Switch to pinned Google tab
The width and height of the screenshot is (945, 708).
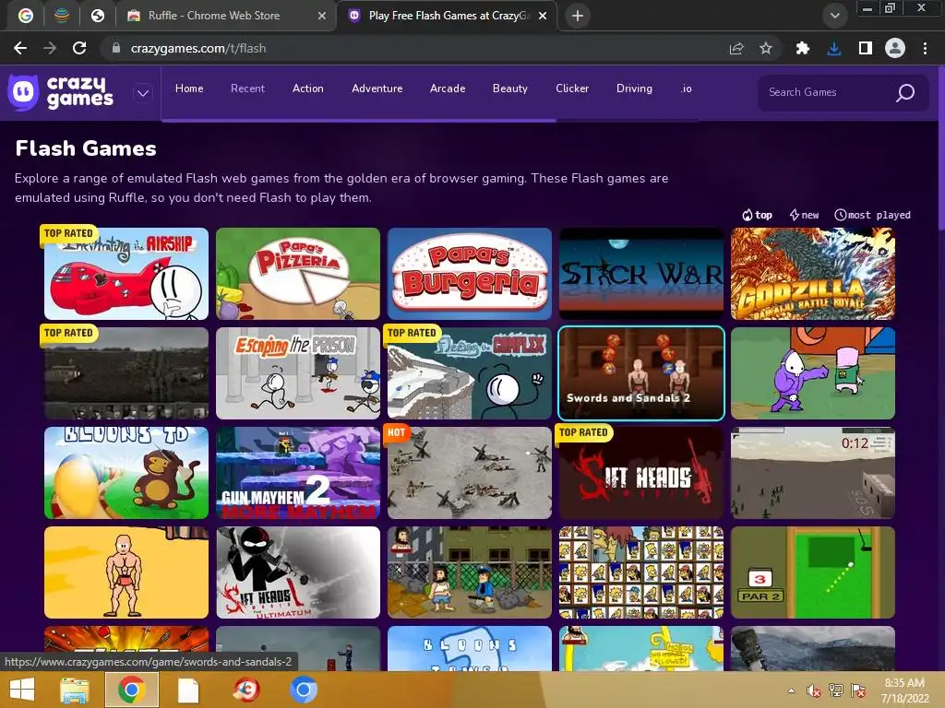point(25,16)
